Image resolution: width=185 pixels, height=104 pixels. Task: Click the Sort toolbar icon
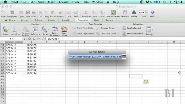click(94, 12)
